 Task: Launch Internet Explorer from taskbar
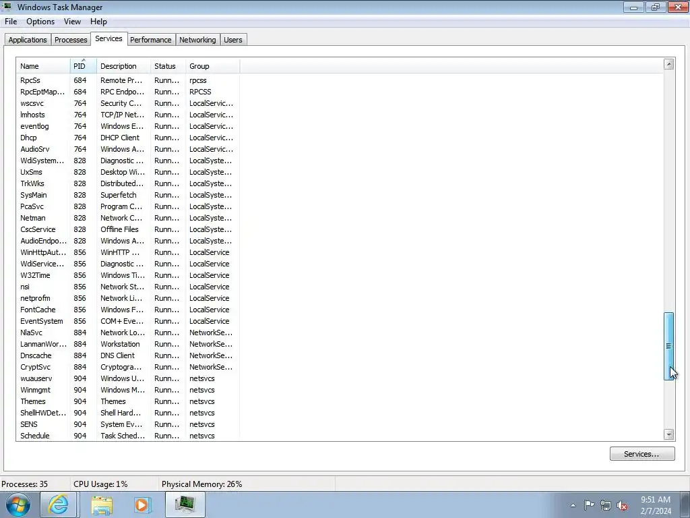(59, 505)
